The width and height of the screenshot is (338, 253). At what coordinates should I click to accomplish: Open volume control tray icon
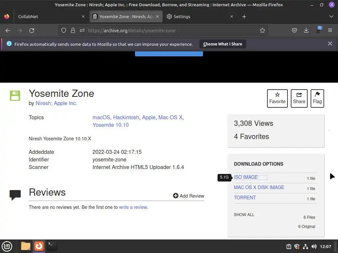[314, 246]
